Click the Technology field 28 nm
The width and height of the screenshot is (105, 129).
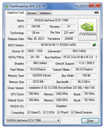tap(36, 33)
